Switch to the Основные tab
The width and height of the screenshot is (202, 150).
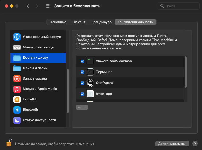click(58, 22)
